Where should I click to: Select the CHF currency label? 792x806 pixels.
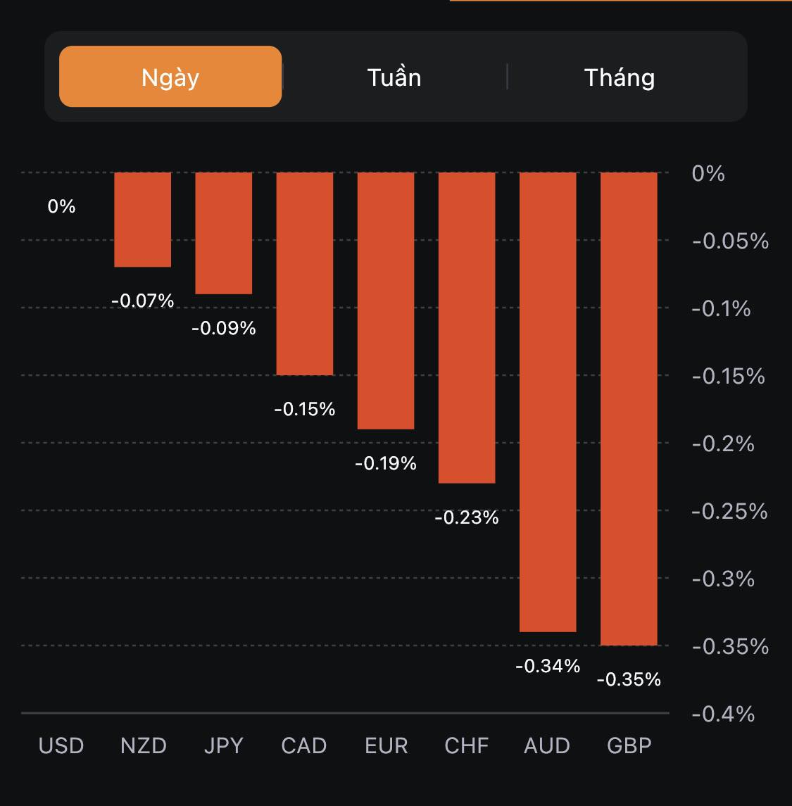click(x=467, y=745)
